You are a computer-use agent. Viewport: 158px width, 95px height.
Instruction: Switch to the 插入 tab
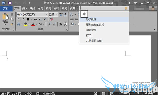point(25,9)
